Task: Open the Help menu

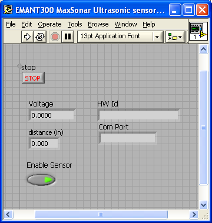Action: [149, 24]
